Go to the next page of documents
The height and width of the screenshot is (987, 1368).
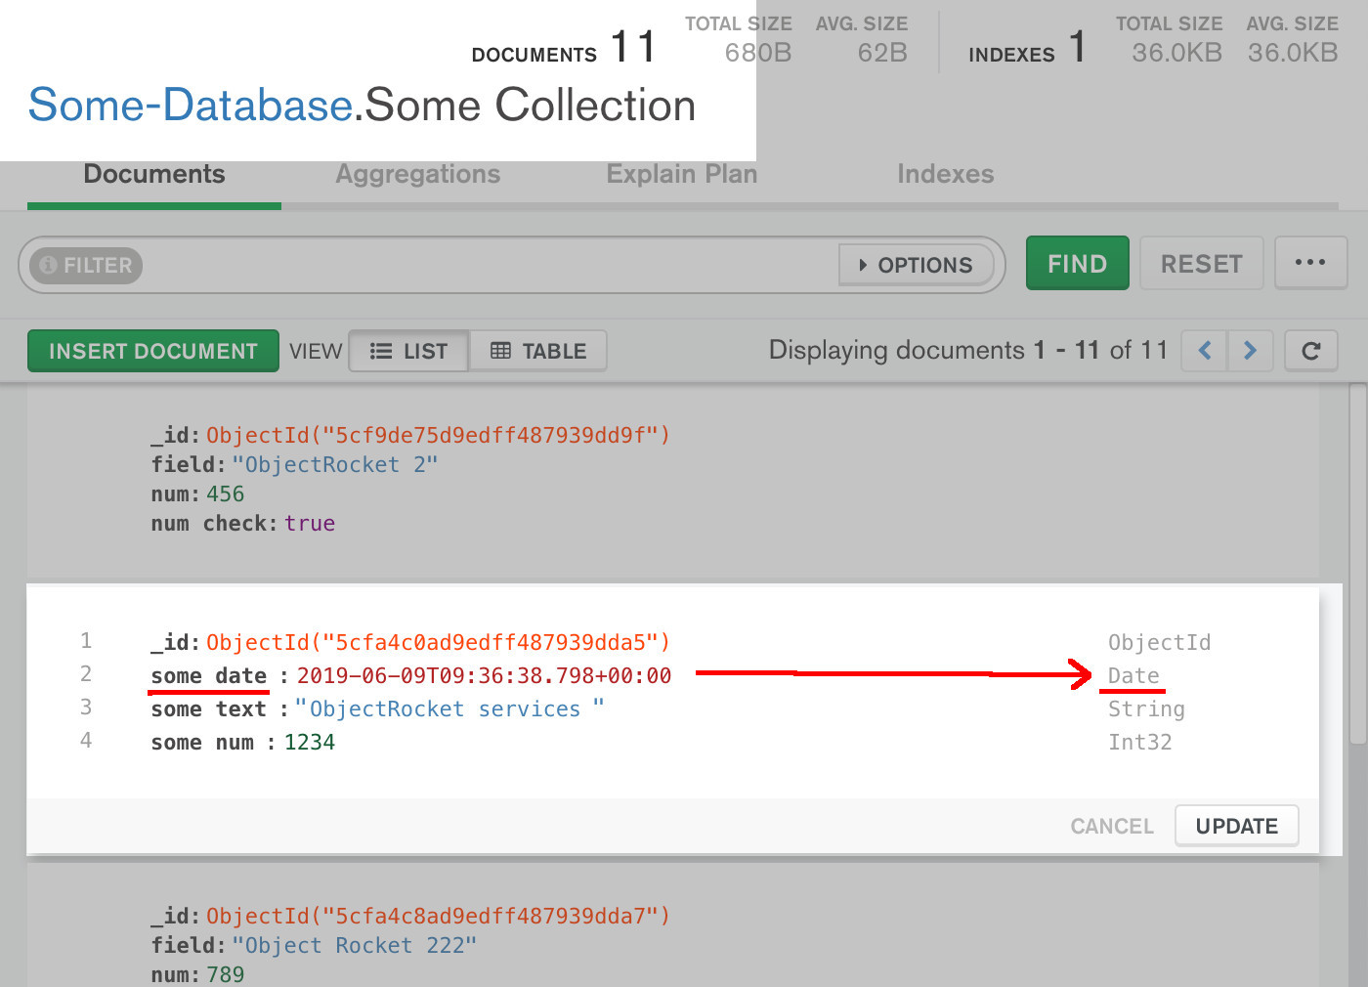(1251, 350)
